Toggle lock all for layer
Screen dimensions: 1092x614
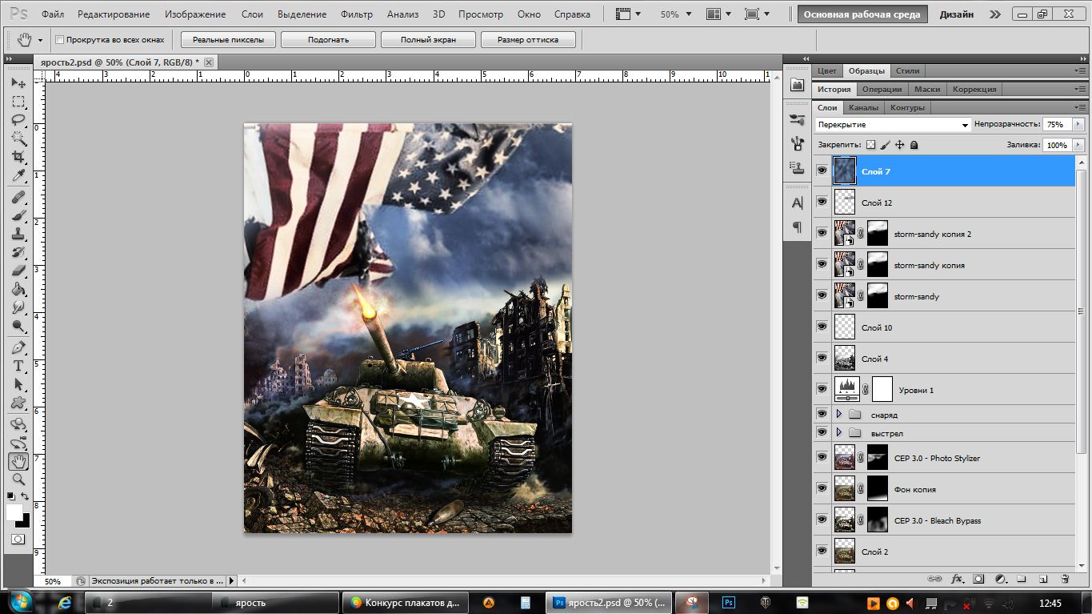click(x=914, y=145)
